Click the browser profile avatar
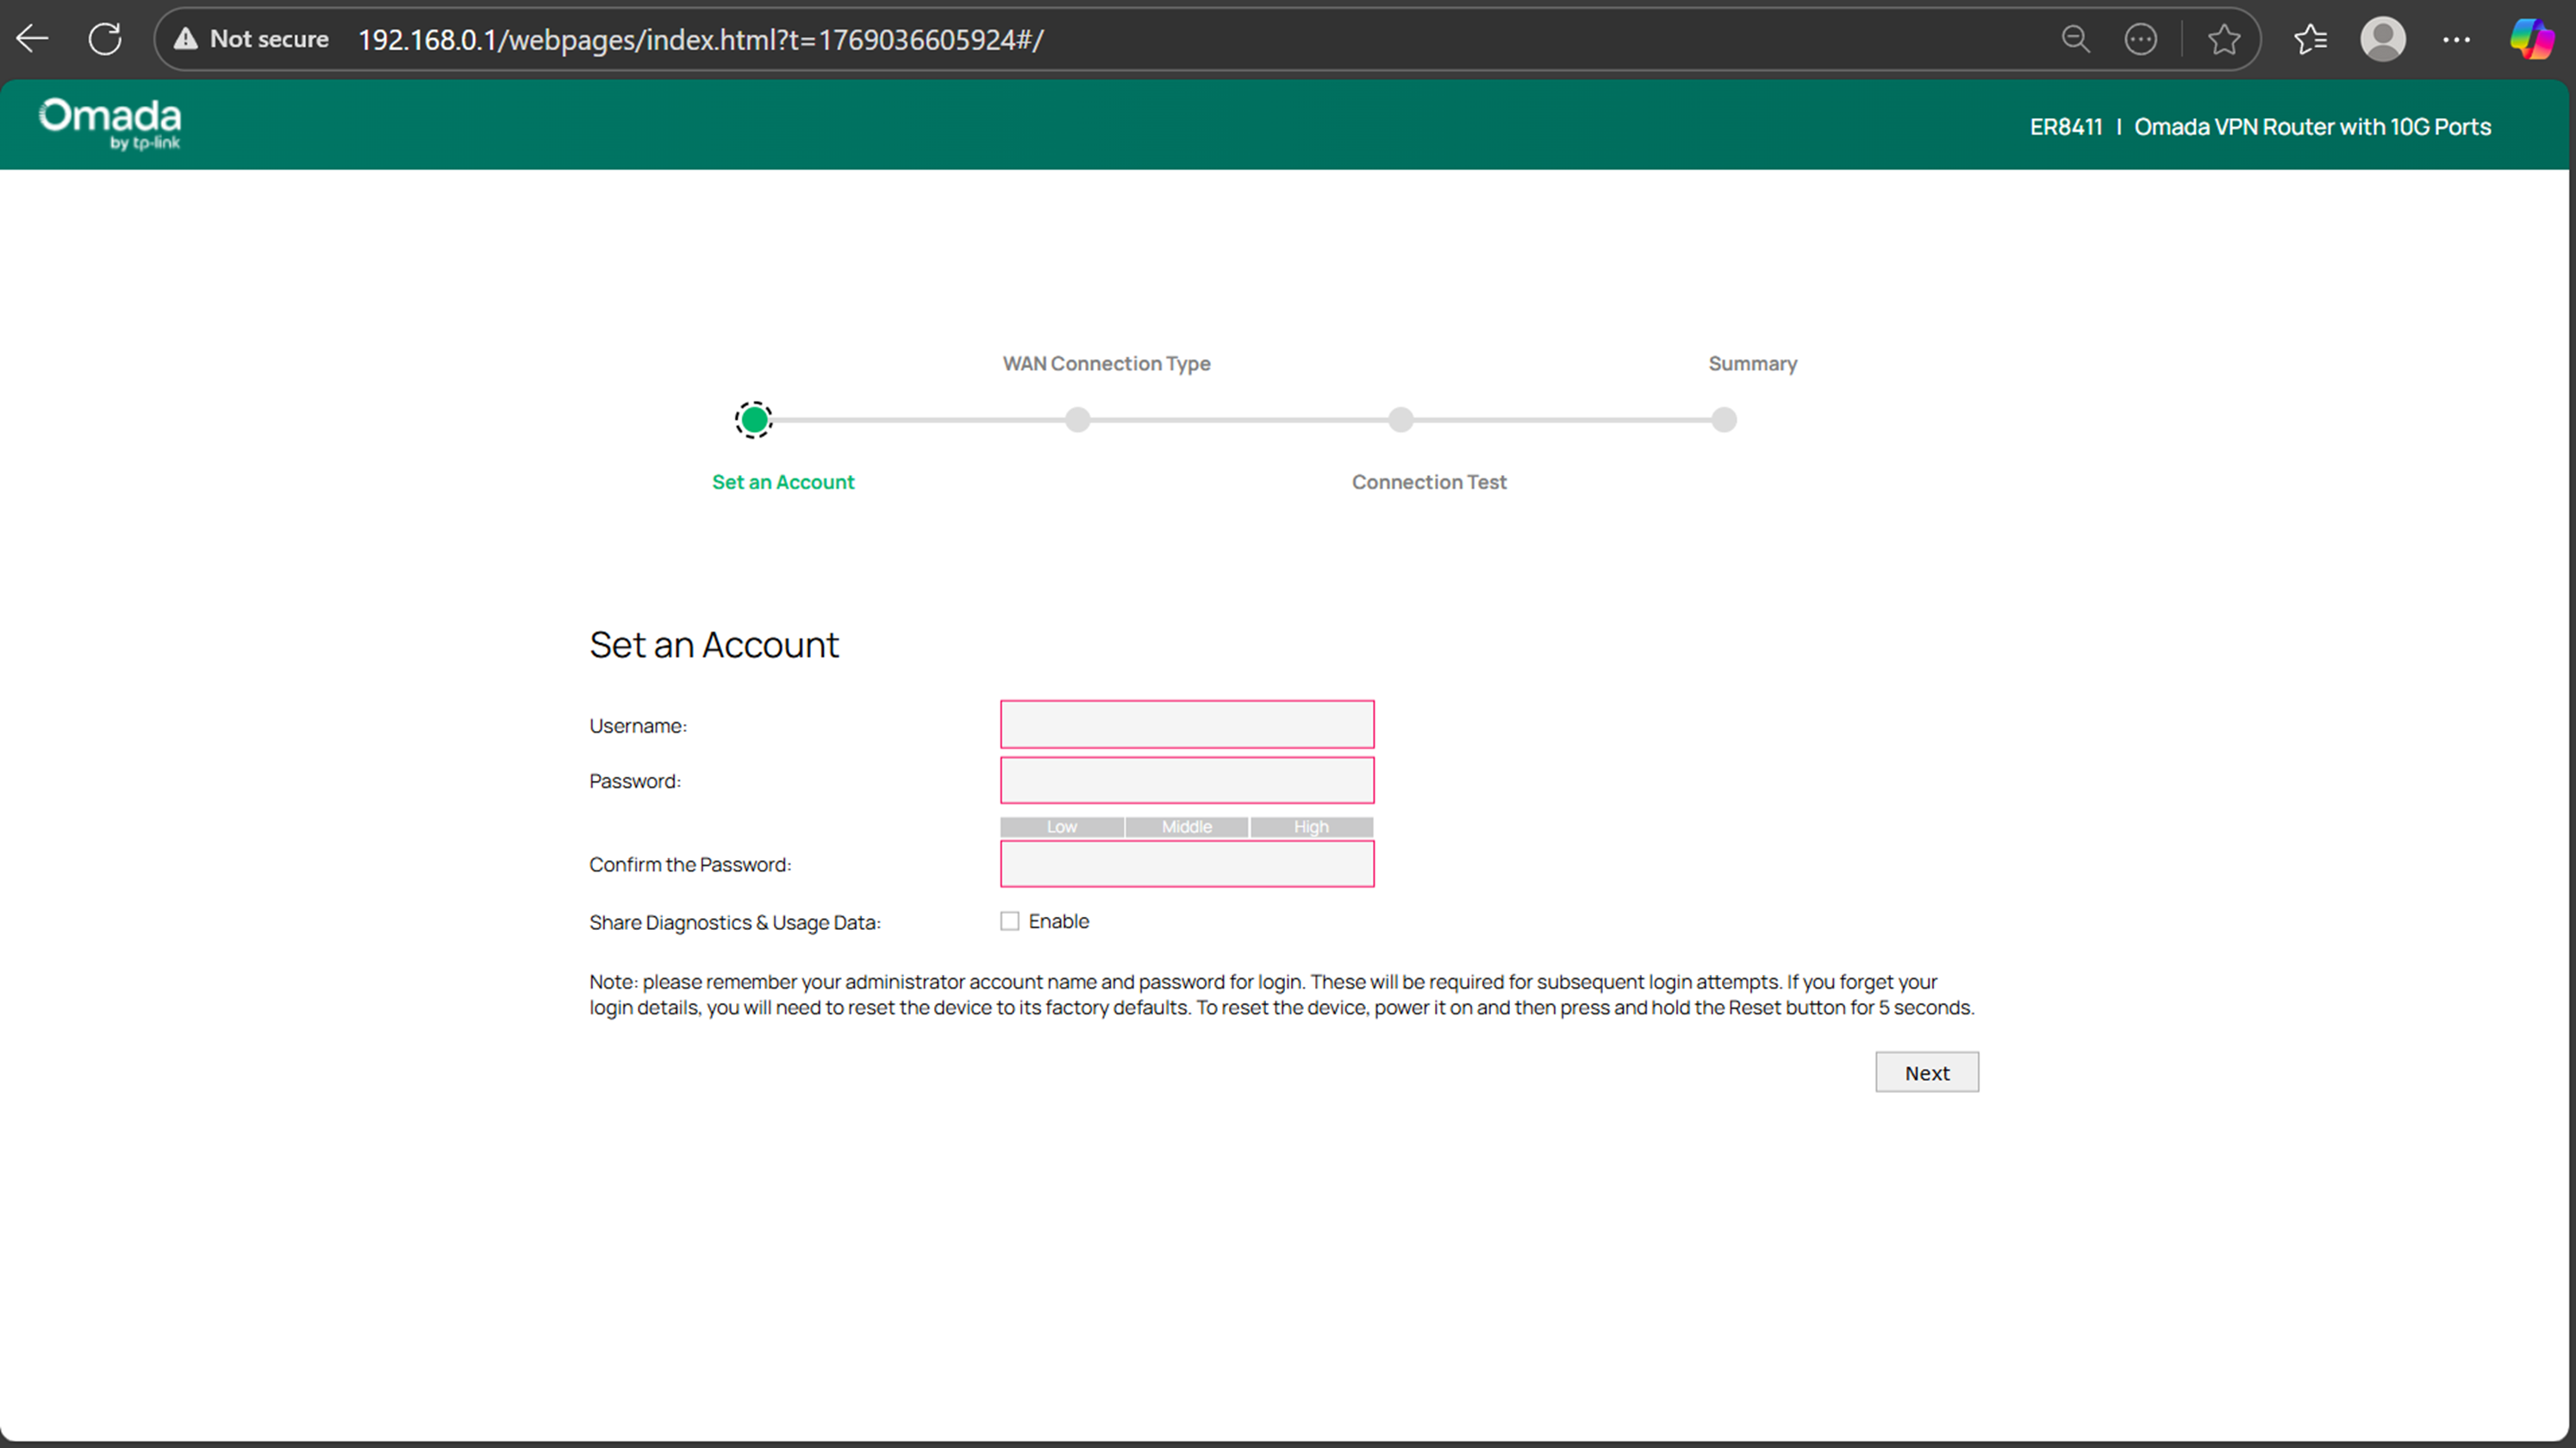 [x=2383, y=39]
